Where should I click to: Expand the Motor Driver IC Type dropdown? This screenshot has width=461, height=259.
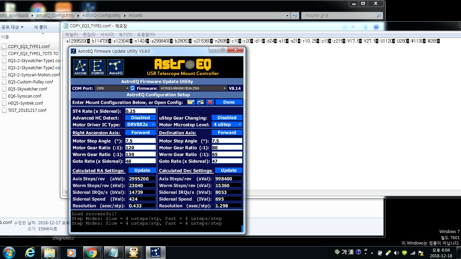(x=140, y=124)
